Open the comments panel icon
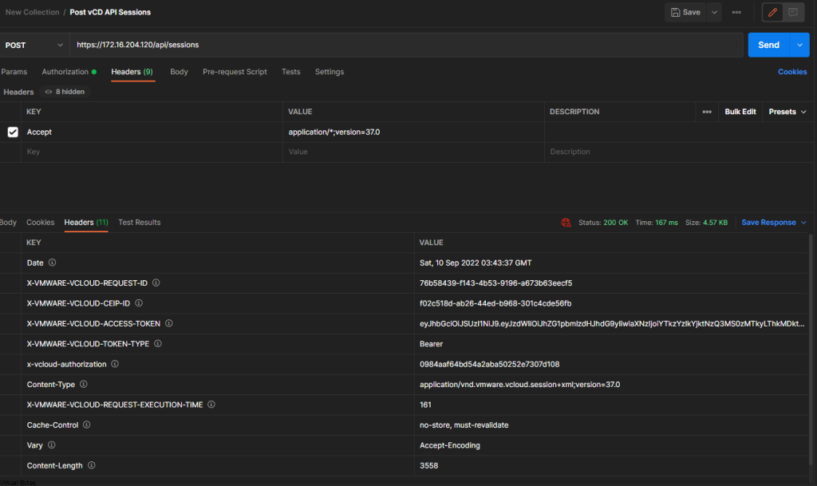The height and width of the screenshot is (486, 817). [x=792, y=12]
